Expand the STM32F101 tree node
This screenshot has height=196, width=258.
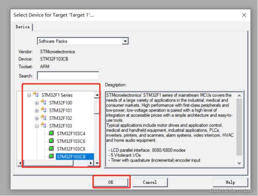pos(37,111)
